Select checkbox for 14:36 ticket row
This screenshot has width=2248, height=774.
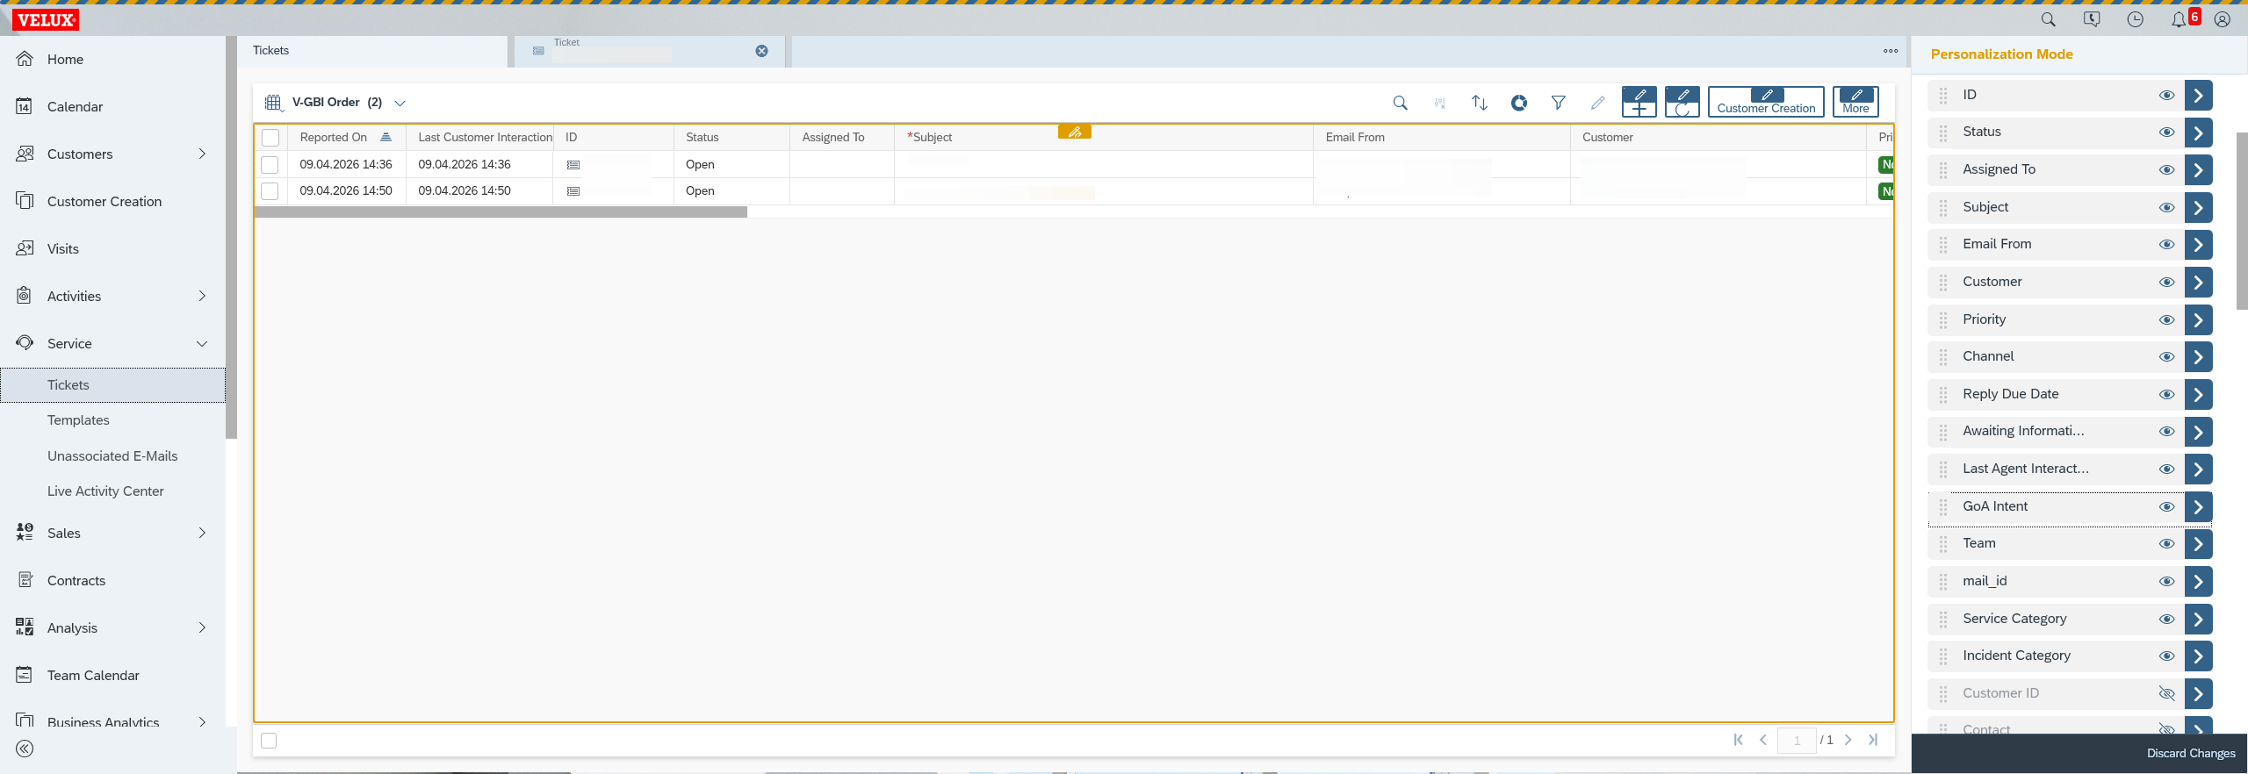point(270,165)
